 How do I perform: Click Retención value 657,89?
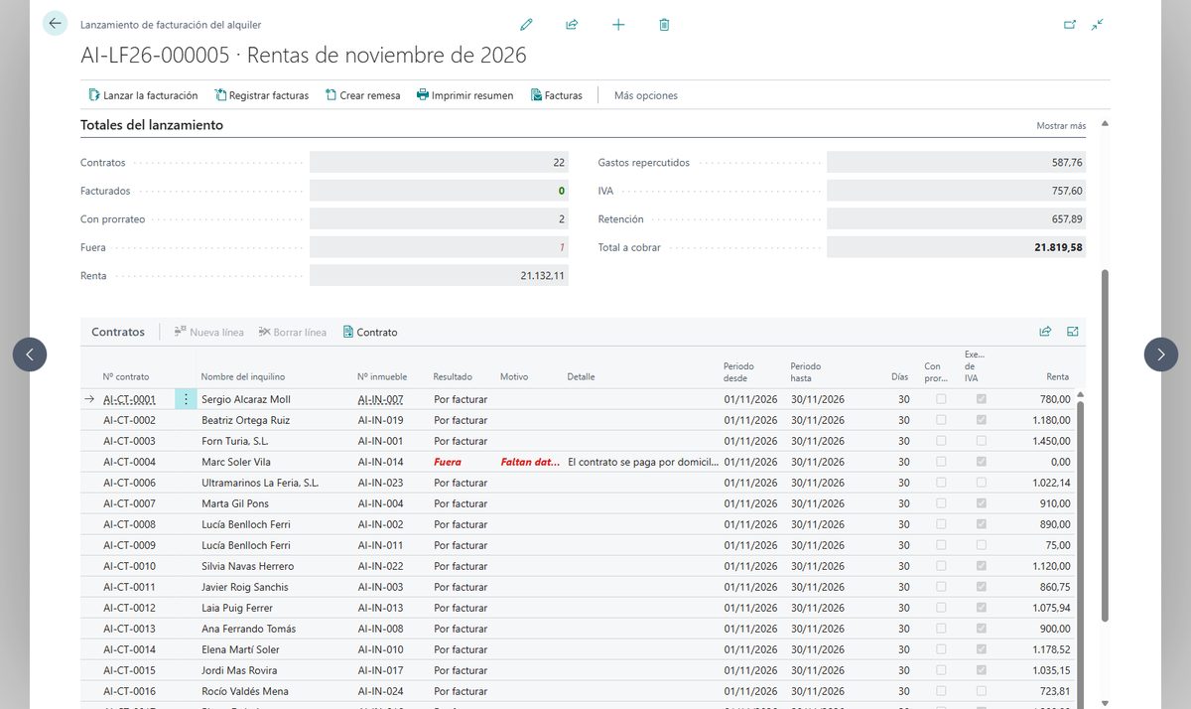(956, 218)
